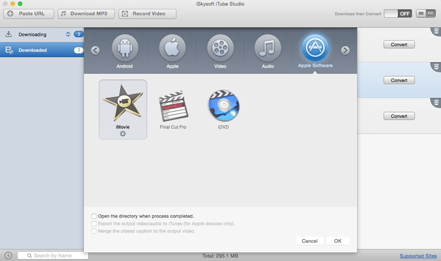Viewport: 441px width, 261px height.
Task: Open the Supported Sites link
Action: pos(418,256)
